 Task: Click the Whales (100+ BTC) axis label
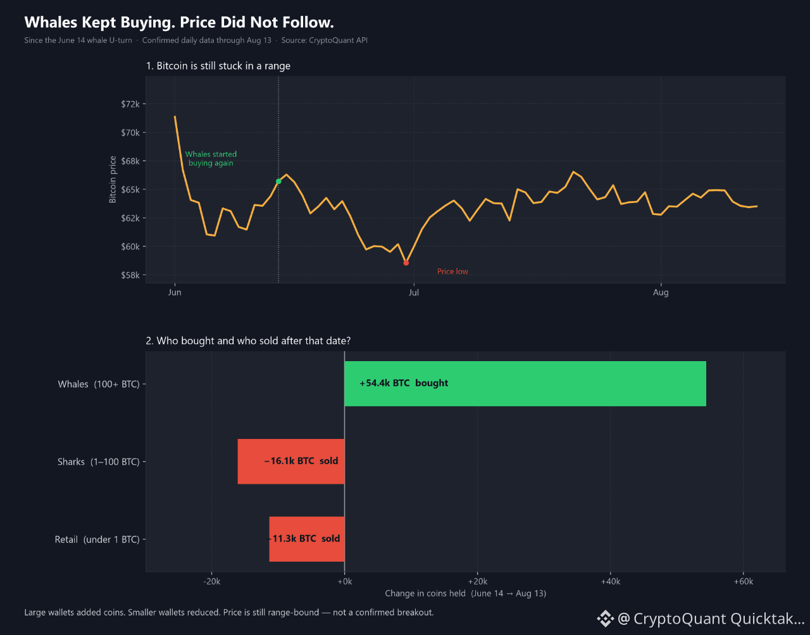point(99,384)
